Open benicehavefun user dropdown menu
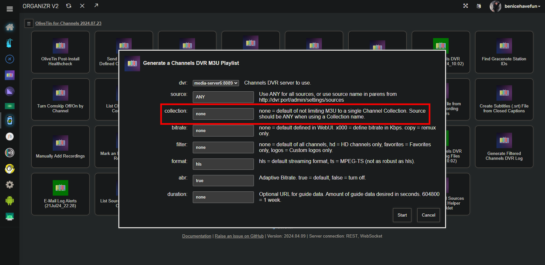Screen dimensions: 545x265 click(522, 6)
